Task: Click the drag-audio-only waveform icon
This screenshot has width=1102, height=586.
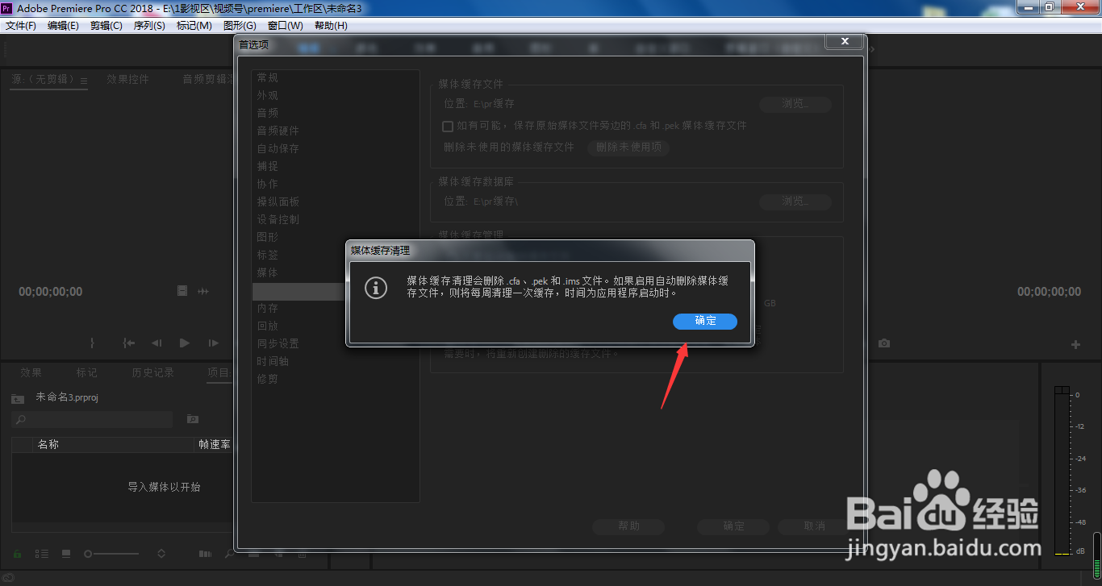Action: [x=203, y=291]
